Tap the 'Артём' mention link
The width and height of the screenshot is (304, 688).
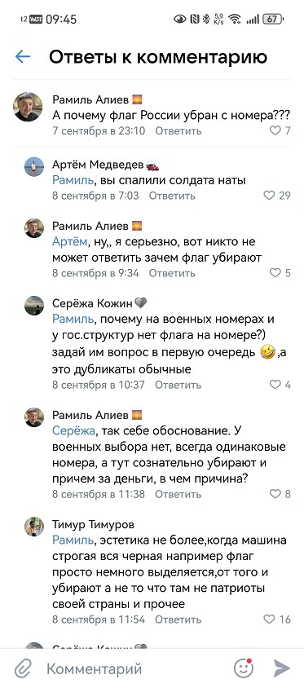tap(69, 242)
